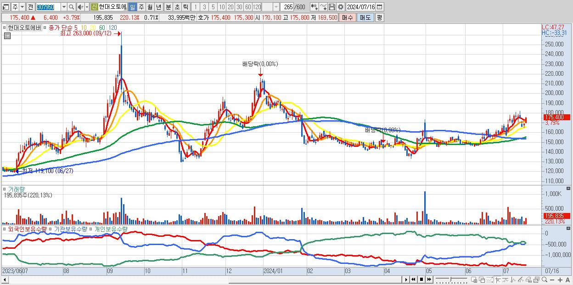Click the dotted-frame line chart icon in the bottom toolbar
Screen dimensions: 573x285
pos(489,280)
